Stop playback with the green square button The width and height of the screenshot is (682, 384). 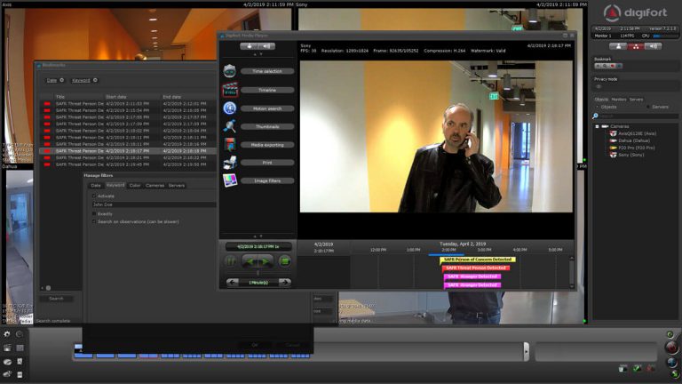[x=285, y=261]
